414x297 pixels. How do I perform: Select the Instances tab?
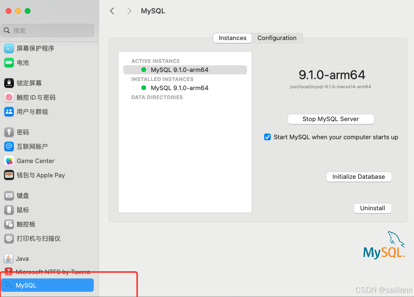click(x=232, y=38)
